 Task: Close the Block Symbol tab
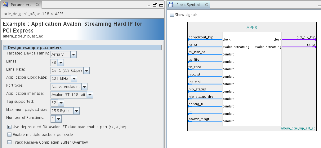pos(206,4)
